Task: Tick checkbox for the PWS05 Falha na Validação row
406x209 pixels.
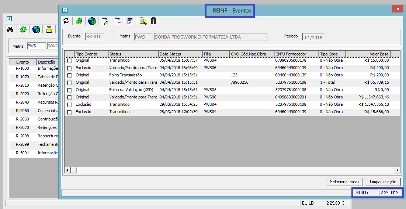Action: (x=69, y=90)
